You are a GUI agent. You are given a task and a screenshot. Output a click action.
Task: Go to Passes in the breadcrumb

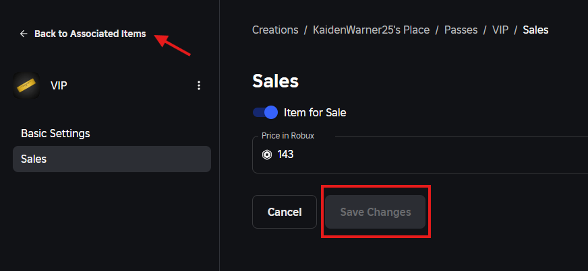pos(461,30)
